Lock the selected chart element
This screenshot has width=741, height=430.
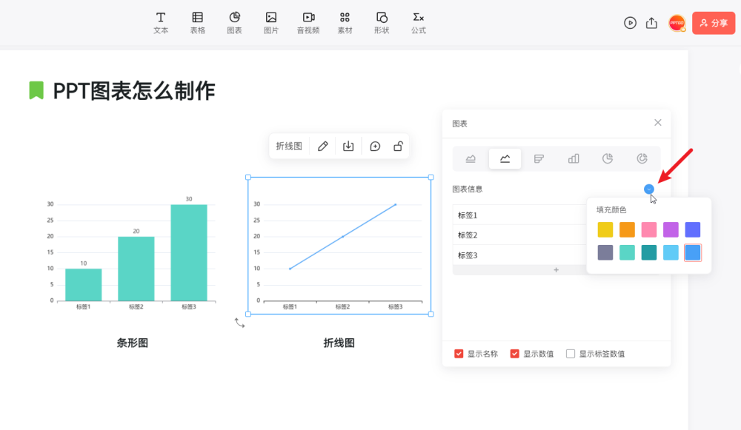pos(398,146)
